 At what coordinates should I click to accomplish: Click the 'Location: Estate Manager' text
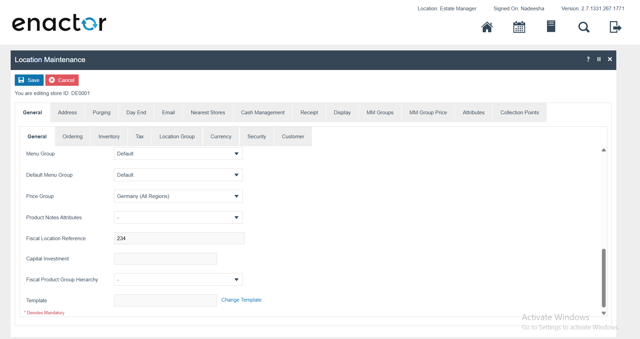447,9
